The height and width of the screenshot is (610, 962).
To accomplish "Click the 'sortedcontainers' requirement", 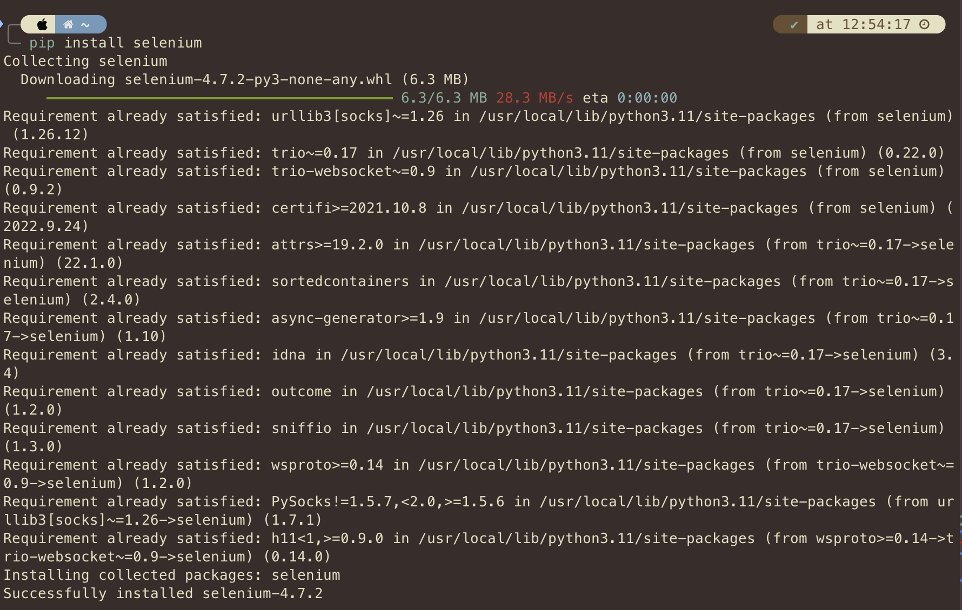I will coord(340,281).
